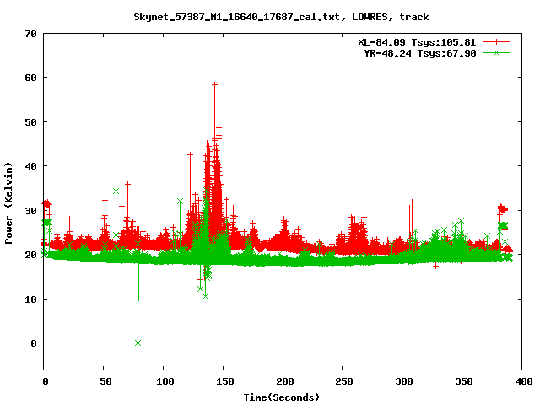Click the highest red peak near 58 Kelvin

coord(214,84)
